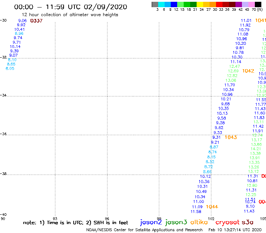Click the value 10.14 on the left track
The height and width of the screenshot is (233, 266).
(15, 47)
